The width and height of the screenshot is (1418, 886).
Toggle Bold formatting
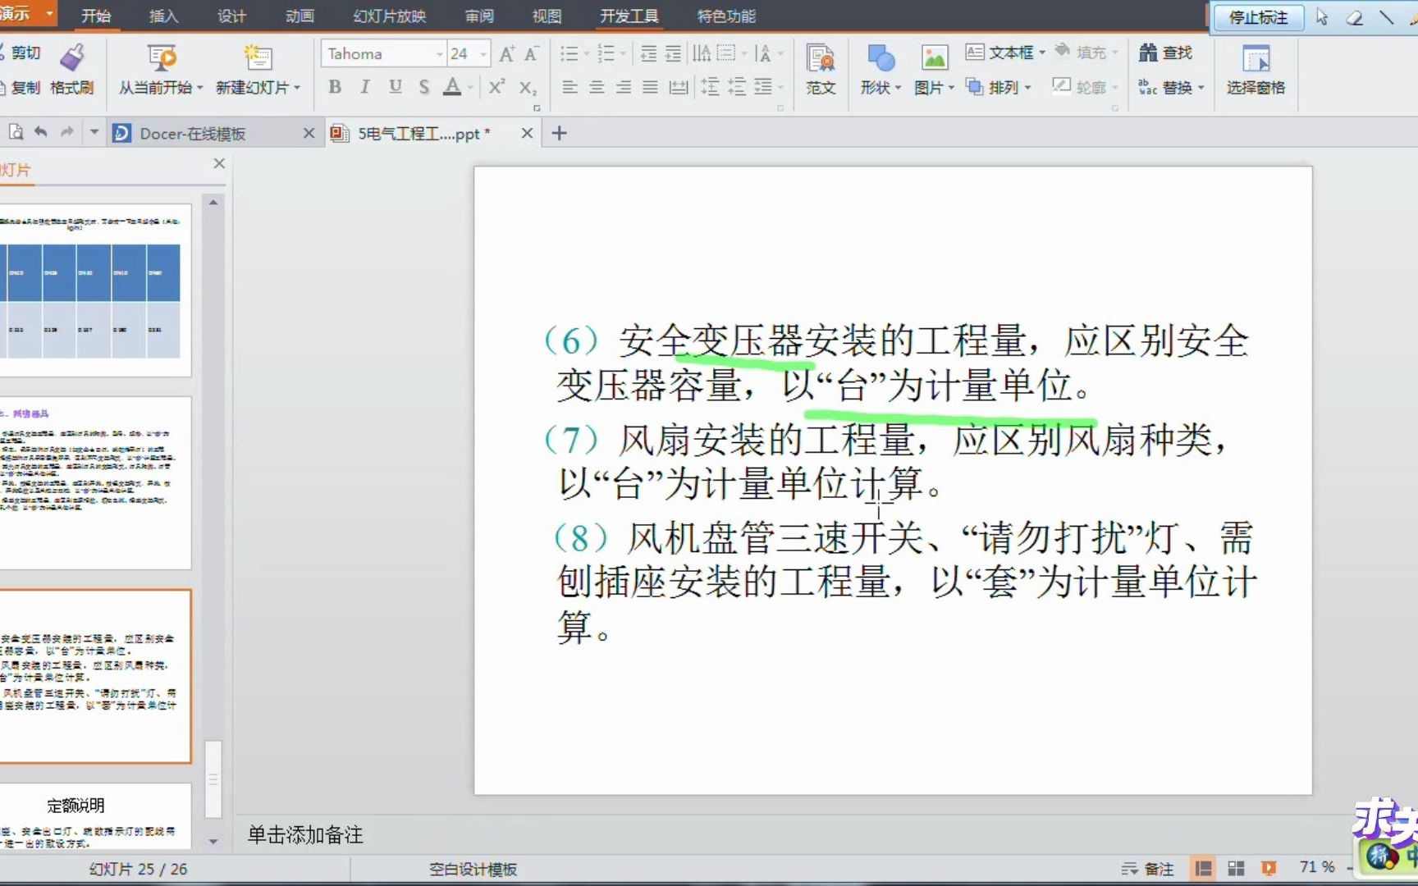click(335, 87)
